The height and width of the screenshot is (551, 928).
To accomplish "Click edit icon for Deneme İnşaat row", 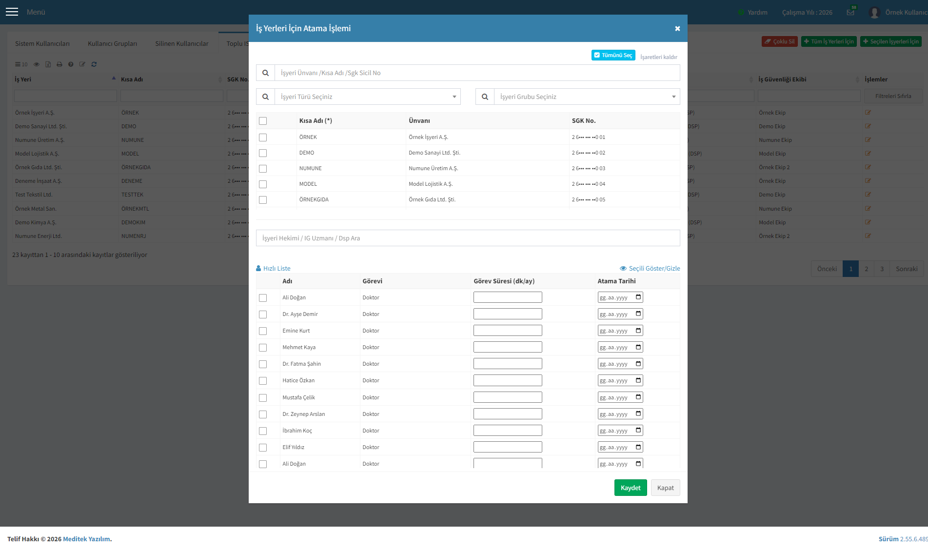I will [x=868, y=180].
